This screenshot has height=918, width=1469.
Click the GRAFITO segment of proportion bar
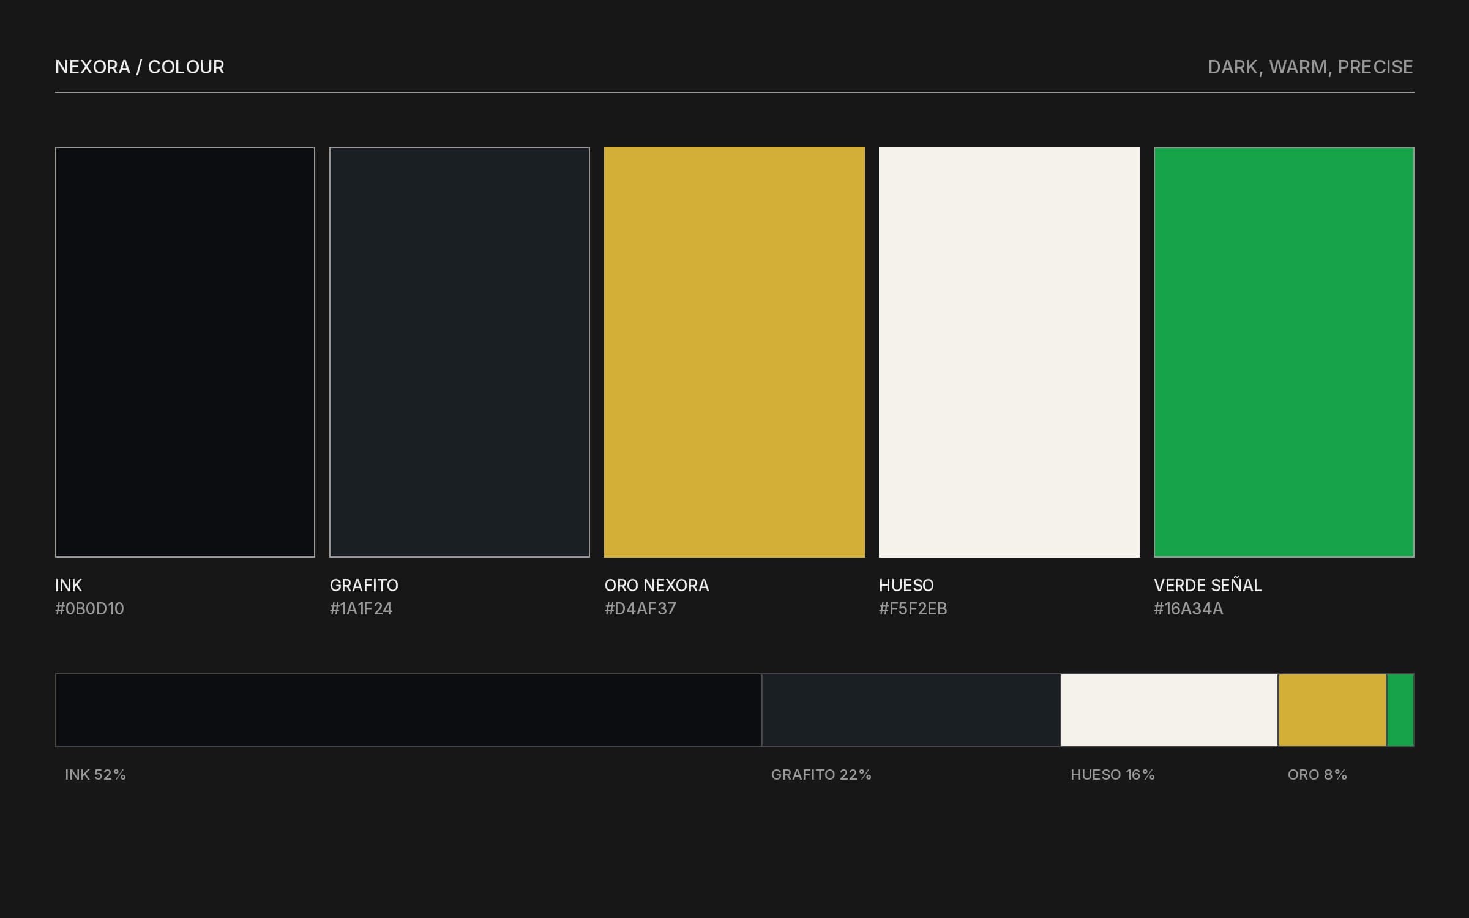click(911, 710)
